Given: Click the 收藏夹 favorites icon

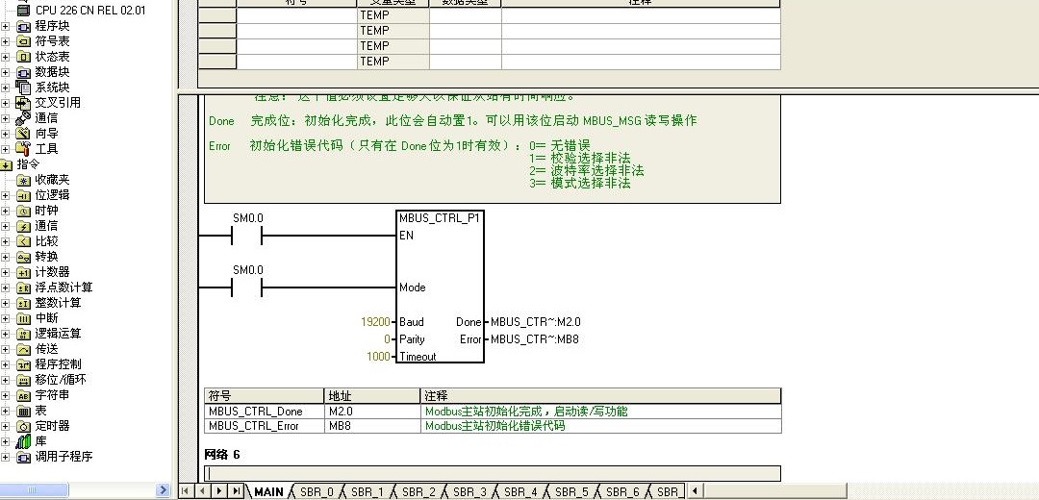Looking at the screenshot, I should (23, 180).
